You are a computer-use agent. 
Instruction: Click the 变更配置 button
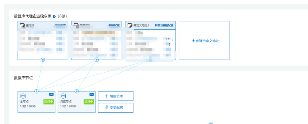(x=116, y=107)
